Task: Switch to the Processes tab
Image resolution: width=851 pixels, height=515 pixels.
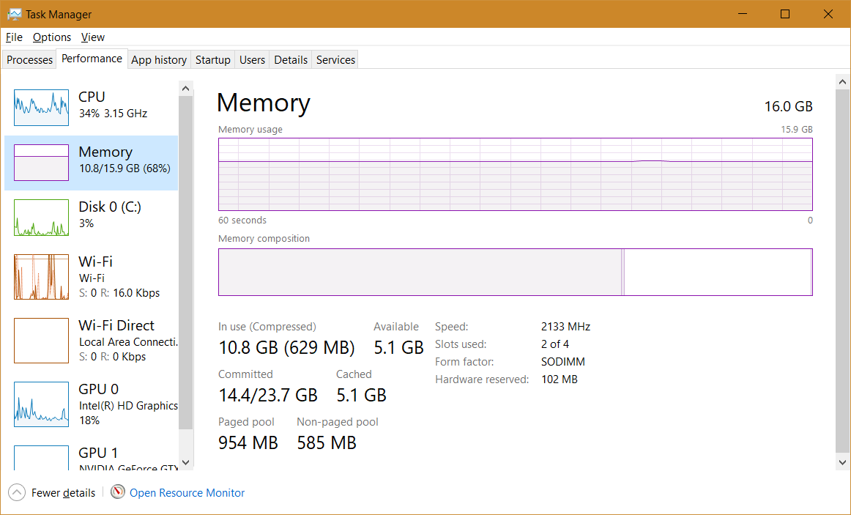Action: [x=30, y=60]
